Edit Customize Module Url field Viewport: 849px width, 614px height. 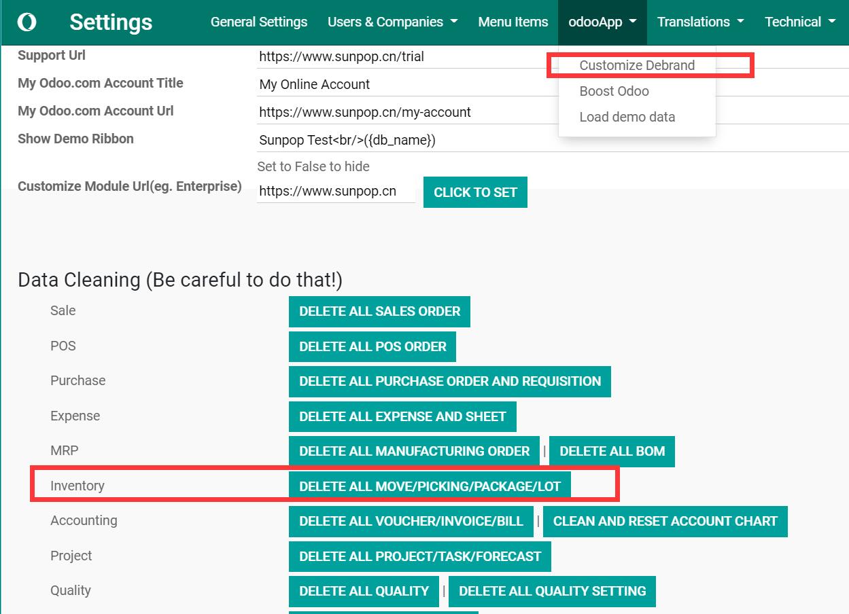[x=336, y=192]
